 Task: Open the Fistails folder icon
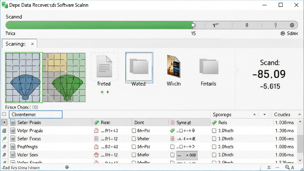(x=209, y=67)
